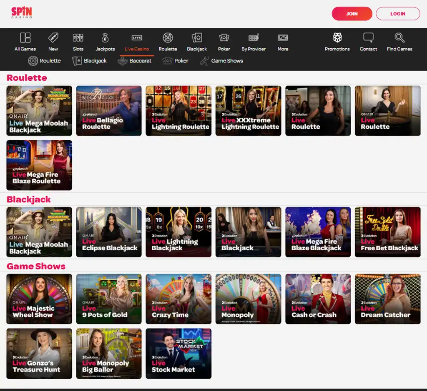Click the Roulette wheel icon in sub-navigation

click(33, 61)
